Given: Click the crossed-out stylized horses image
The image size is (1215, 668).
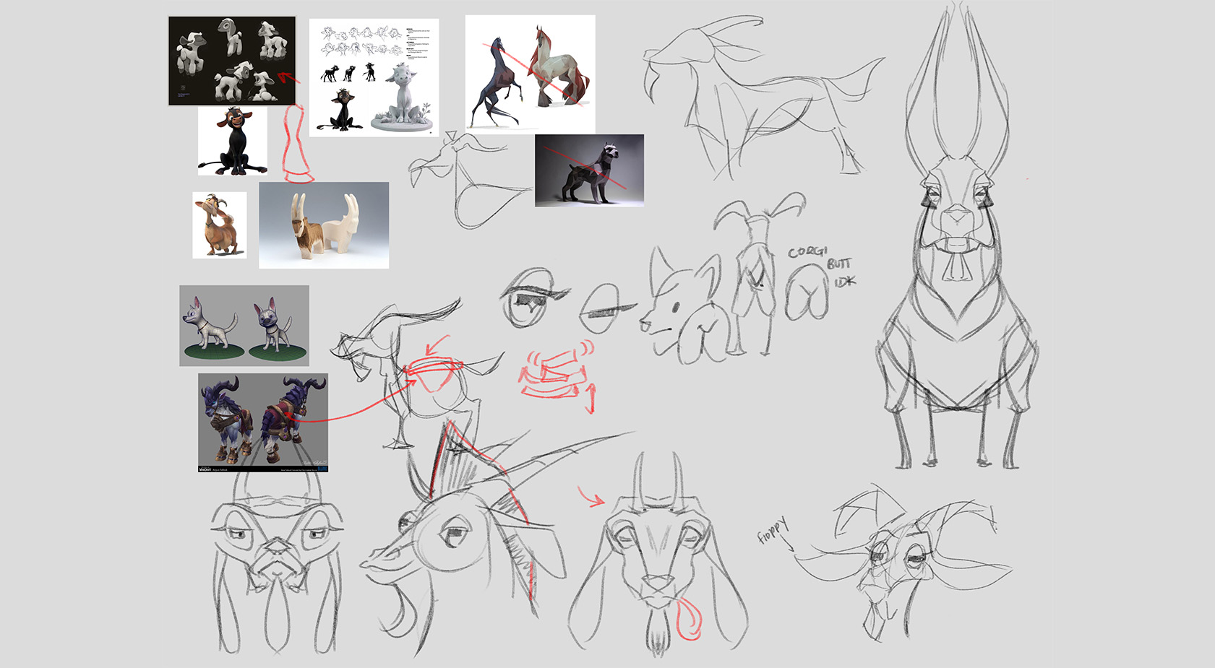Looking at the screenshot, I should point(530,74).
